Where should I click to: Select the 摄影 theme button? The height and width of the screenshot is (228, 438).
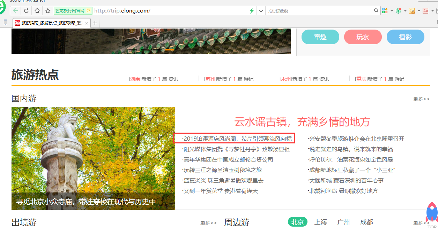tap(405, 37)
